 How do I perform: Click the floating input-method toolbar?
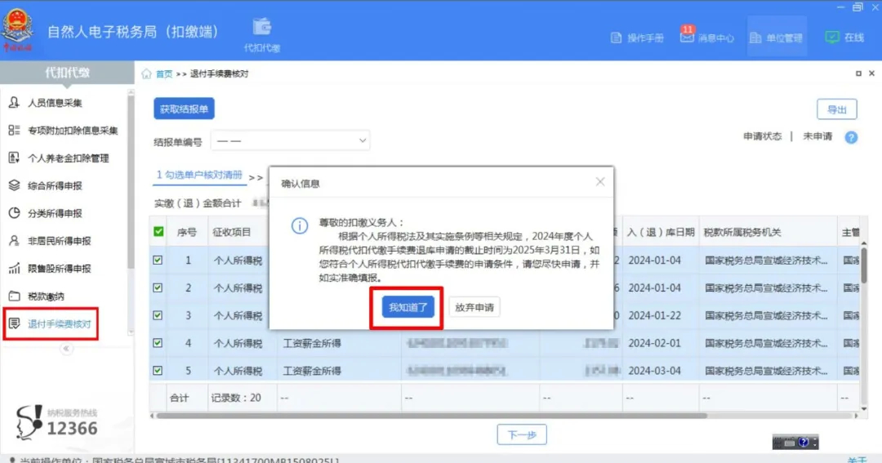pyautogui.click(x=795, y=443)
